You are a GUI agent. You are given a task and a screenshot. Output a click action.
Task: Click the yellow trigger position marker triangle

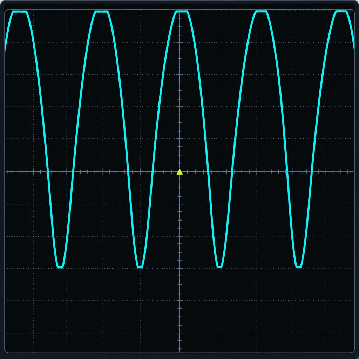(180, 172)
